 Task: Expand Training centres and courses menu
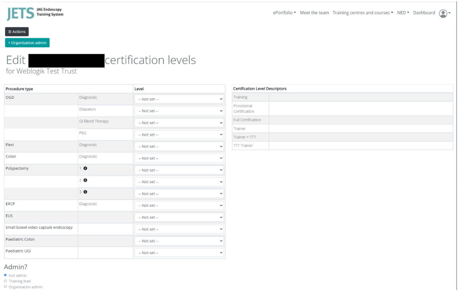click(363, 13)
